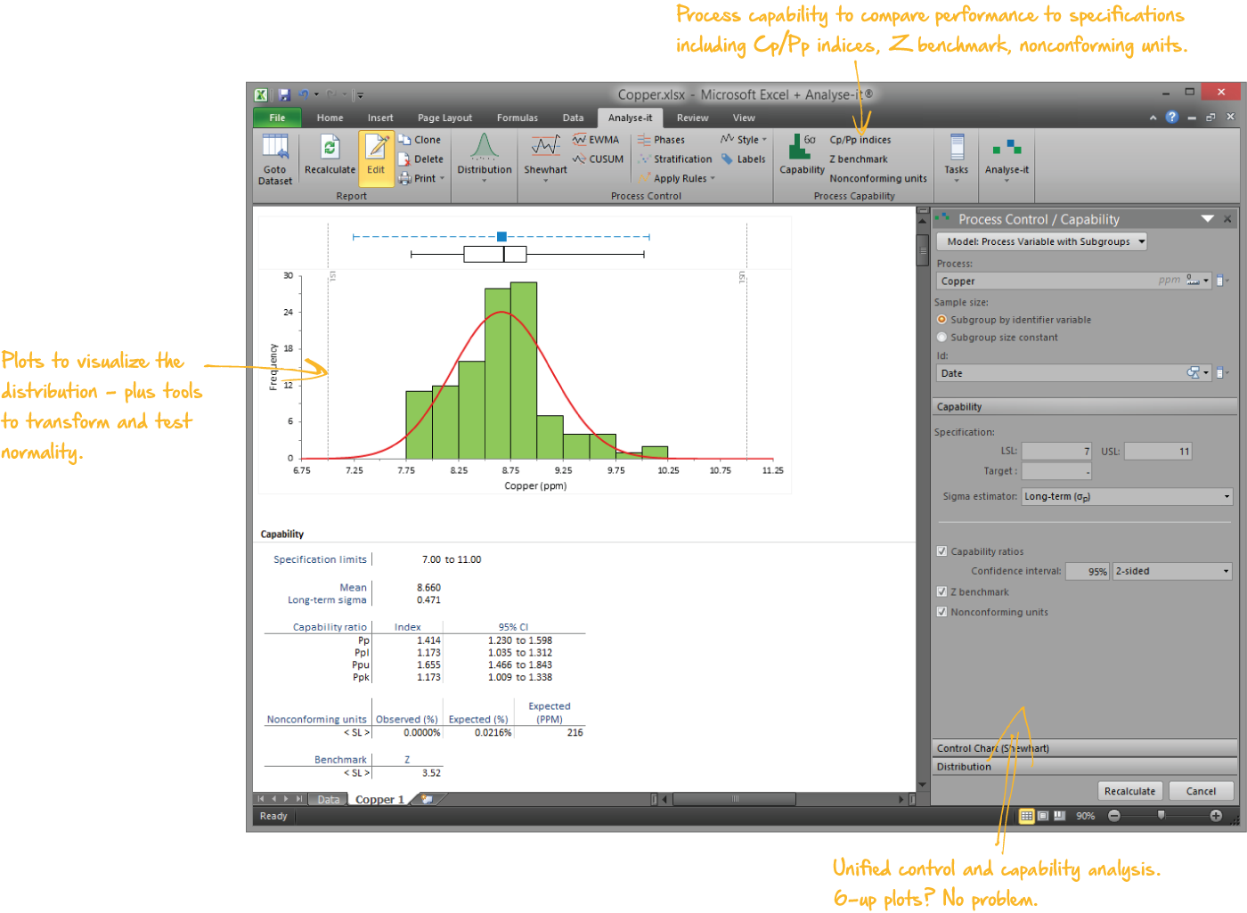Viewport: 1247px width, 913px height.
Task: Toggle Z benchmark in the ribbon
Action: coord(859,159)
